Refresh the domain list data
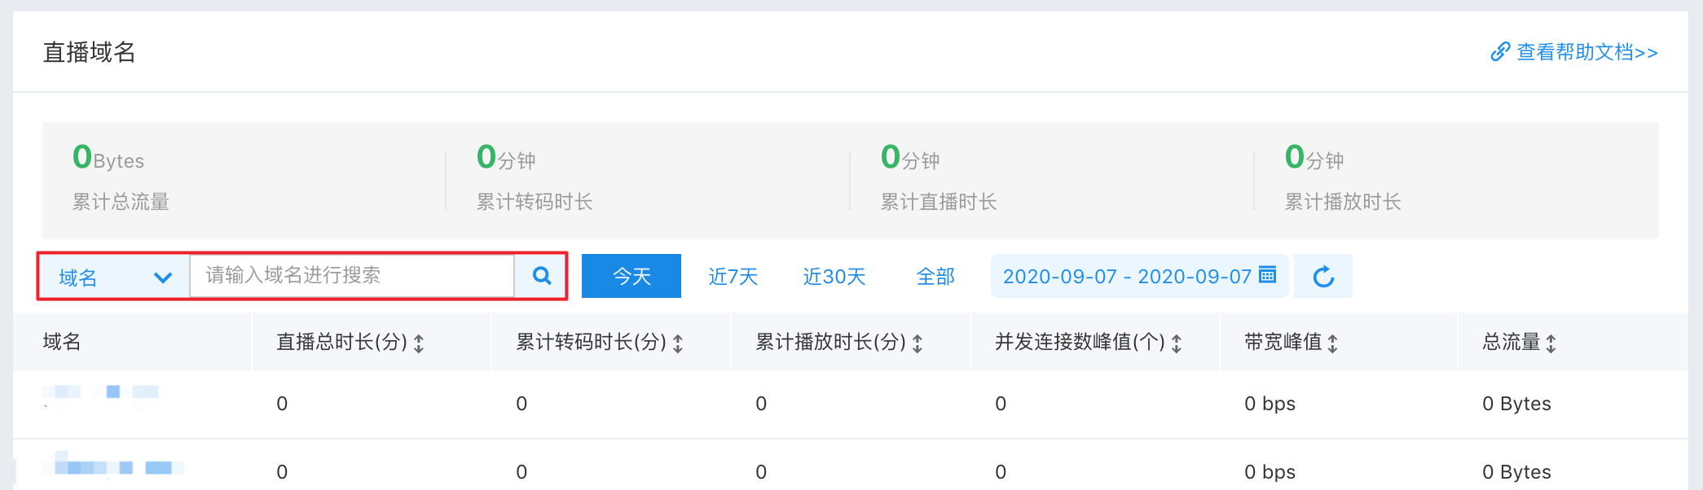 [x=1323, y=276]
